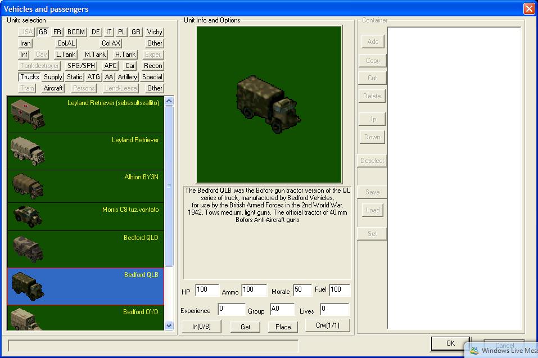Toggle the GB nation filter
This screenshot has height=358, width=538.
click(x=43, y=32)
